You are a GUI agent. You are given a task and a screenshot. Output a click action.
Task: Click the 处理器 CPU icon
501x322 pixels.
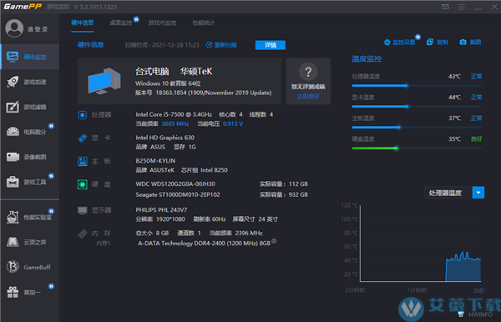click(x=83, y=114)
